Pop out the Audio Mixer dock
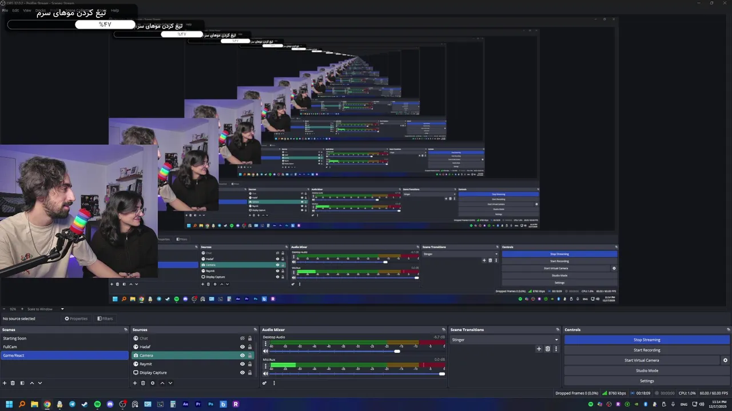732x411 pixels. pos(443,329)
